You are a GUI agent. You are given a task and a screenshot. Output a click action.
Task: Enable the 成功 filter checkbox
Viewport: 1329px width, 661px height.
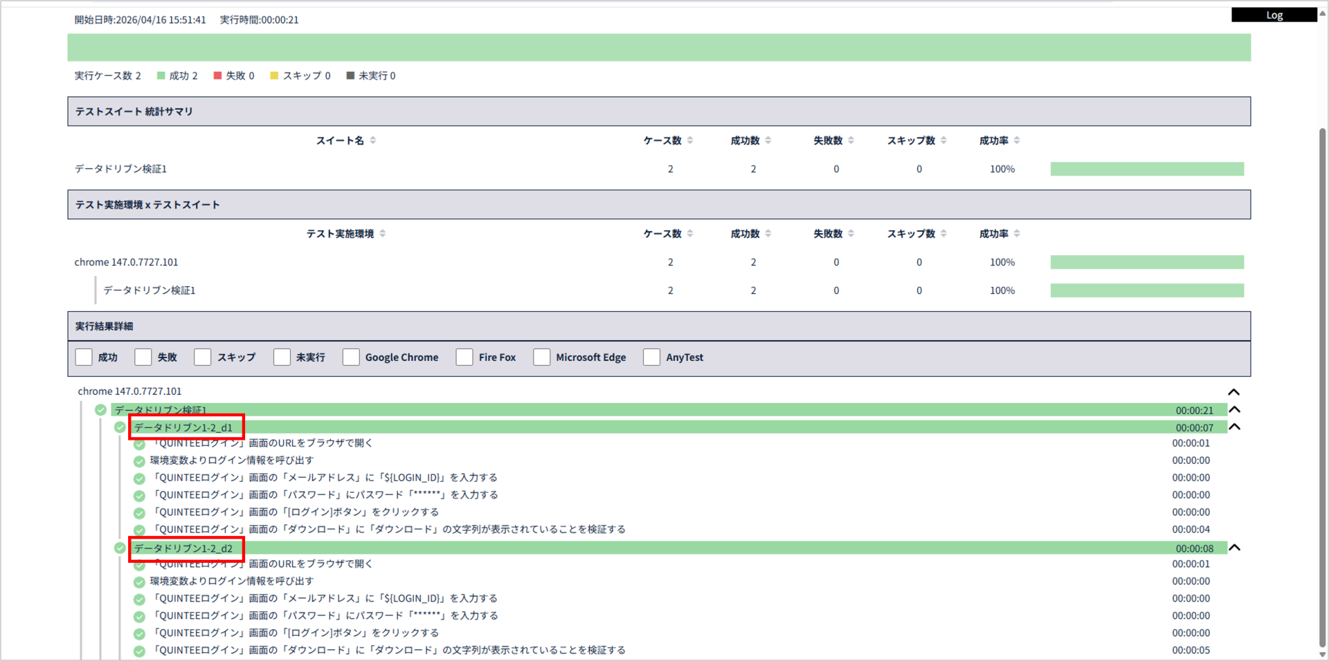[84, 357]
